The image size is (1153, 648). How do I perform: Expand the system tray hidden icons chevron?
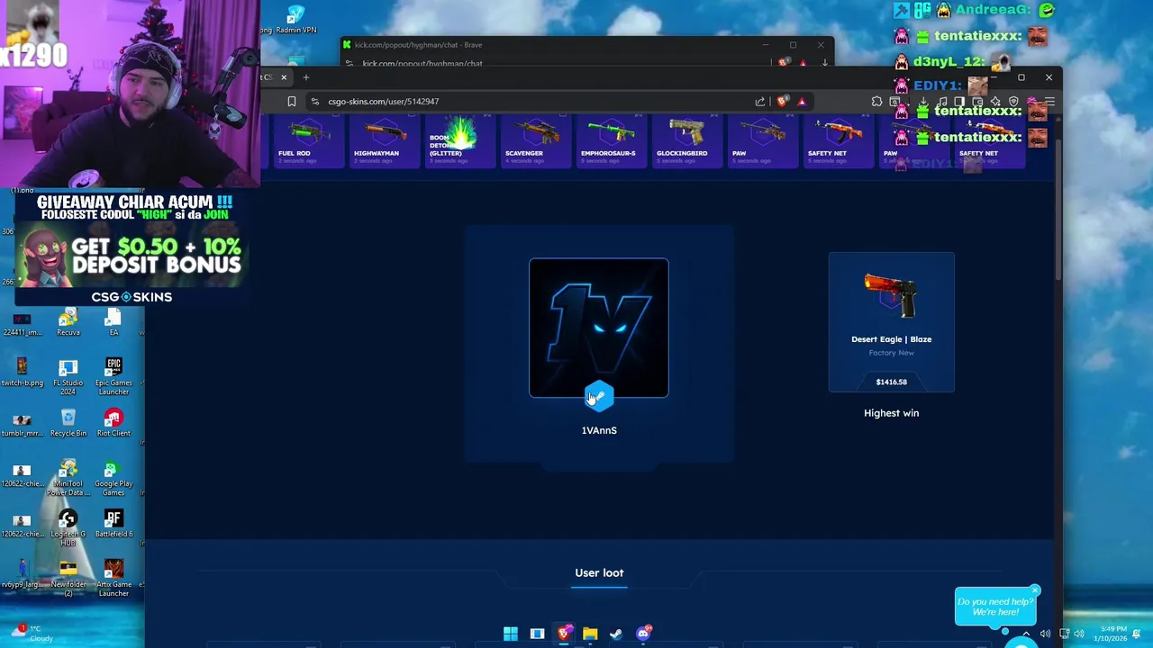point(1026,634)
